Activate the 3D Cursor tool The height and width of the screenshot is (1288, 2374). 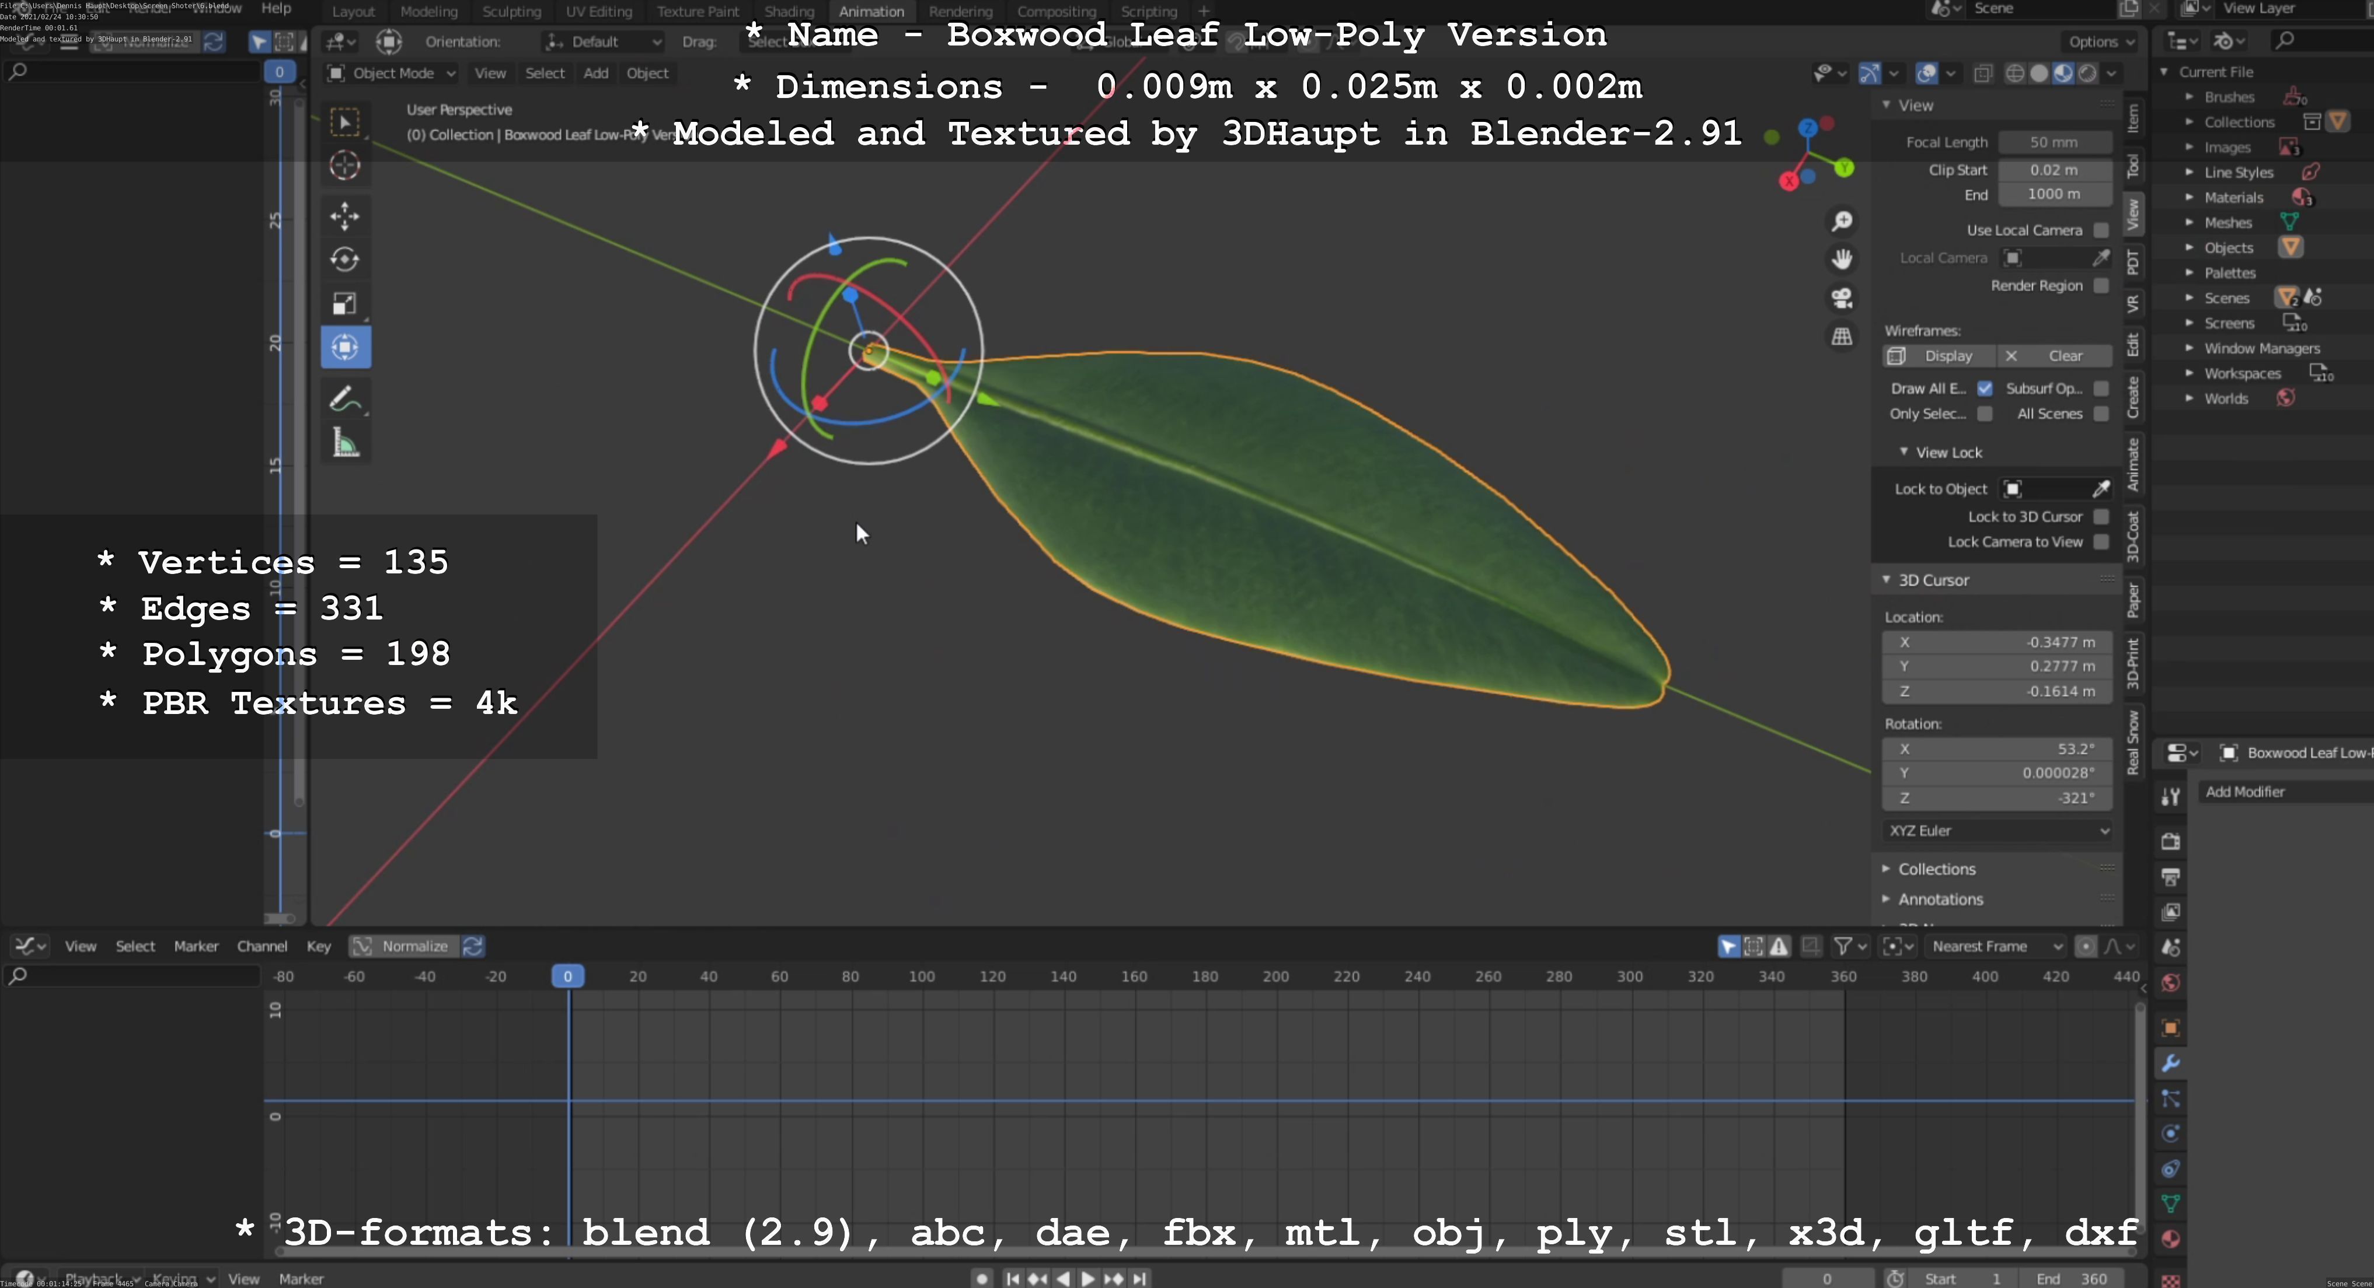click(346, 166)
